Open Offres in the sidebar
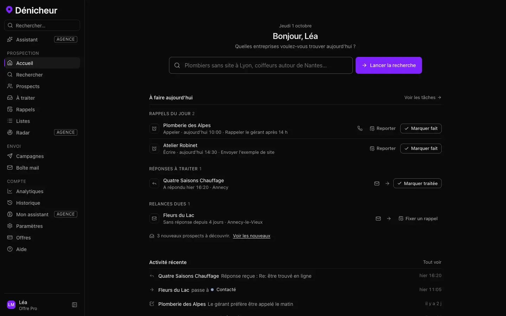Screen dimensions: 506x316 pos(42,238)
